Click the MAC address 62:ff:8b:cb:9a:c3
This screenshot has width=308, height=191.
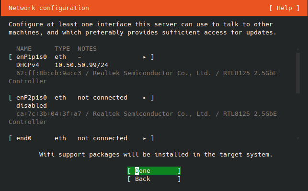coord(49,73)
